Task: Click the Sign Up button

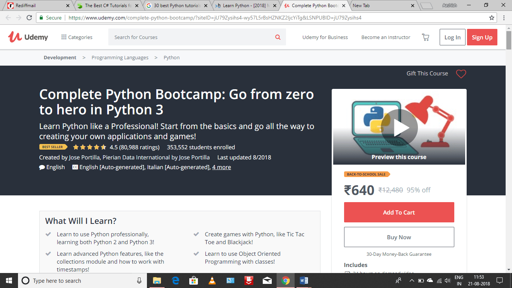Action: [482, 37]
